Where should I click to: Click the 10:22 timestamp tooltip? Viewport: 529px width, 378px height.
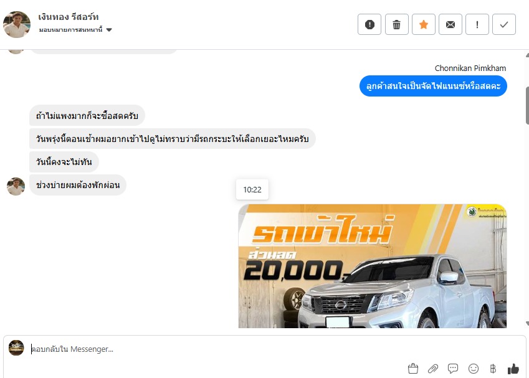click(x=252, y=189)
